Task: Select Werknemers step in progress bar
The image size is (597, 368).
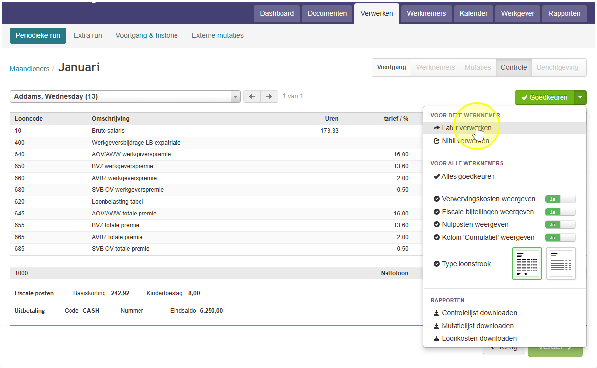Action: click(x=435, y=67)
